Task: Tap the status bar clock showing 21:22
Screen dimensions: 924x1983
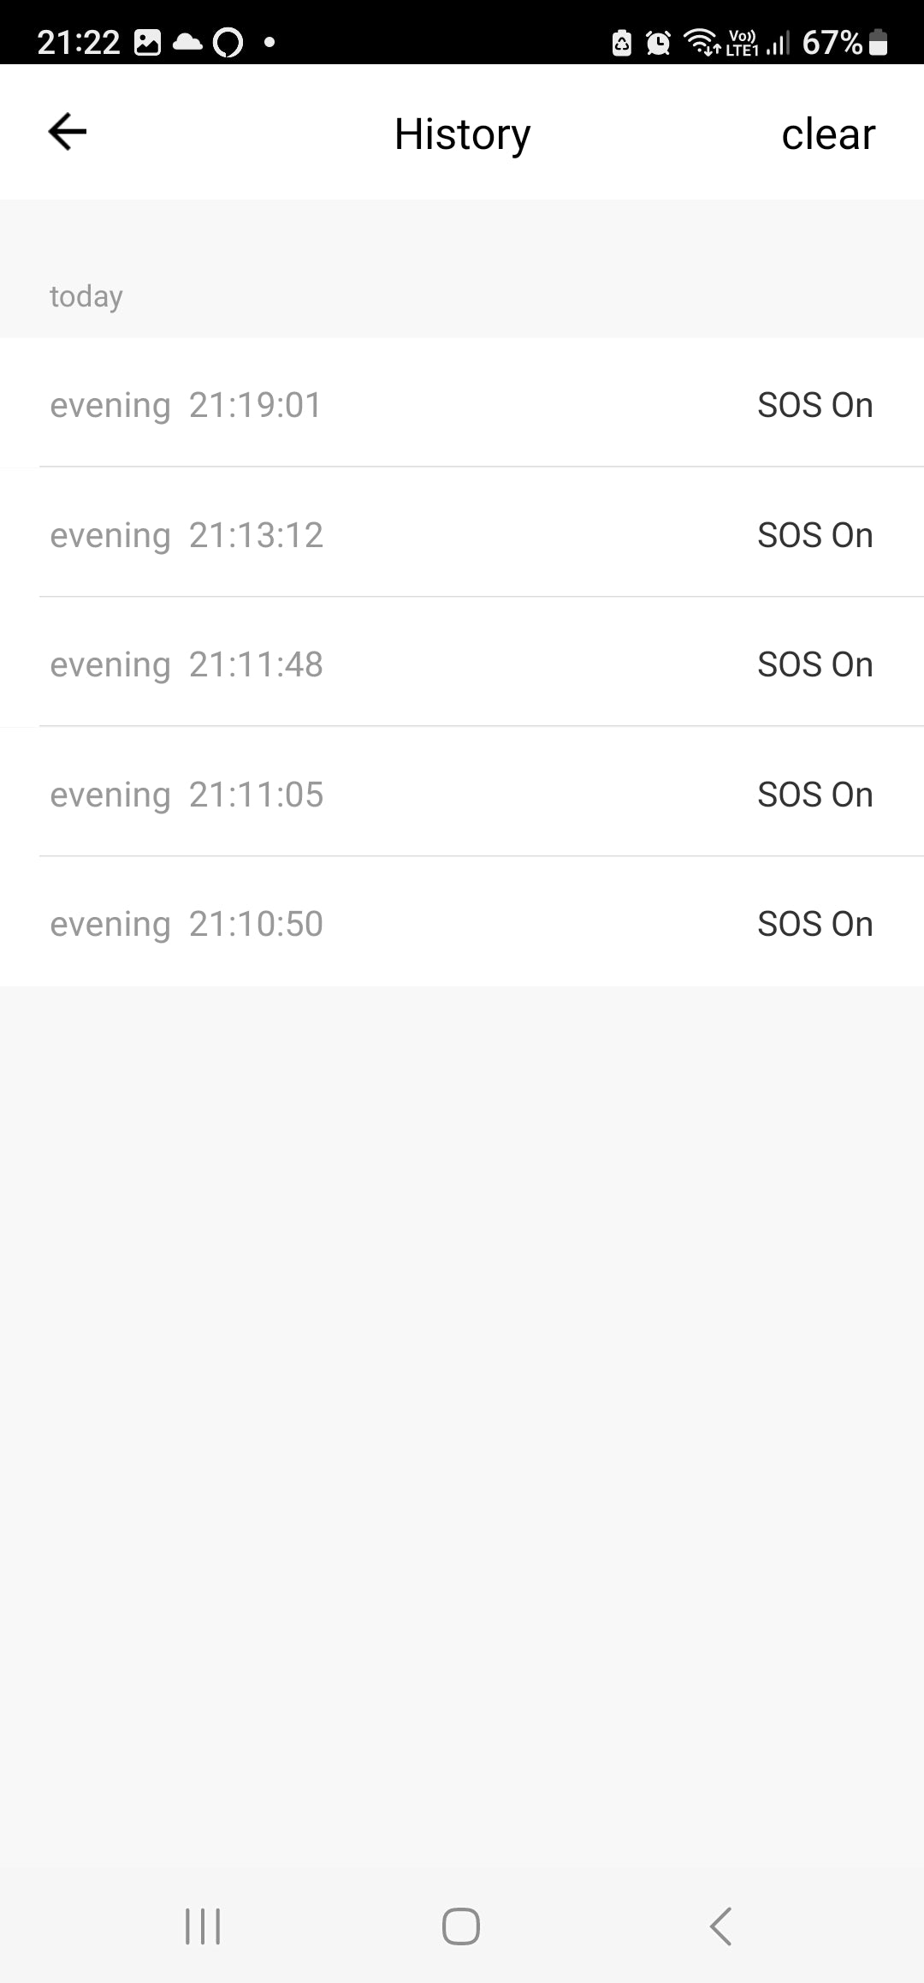Action: click(79, 42)
